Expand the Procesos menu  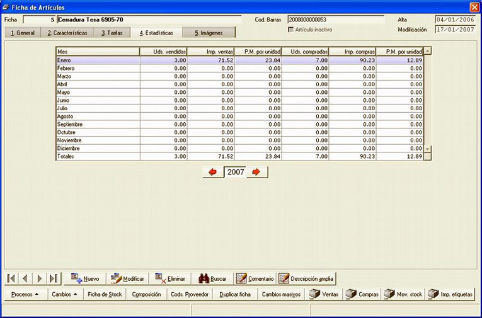25,294
